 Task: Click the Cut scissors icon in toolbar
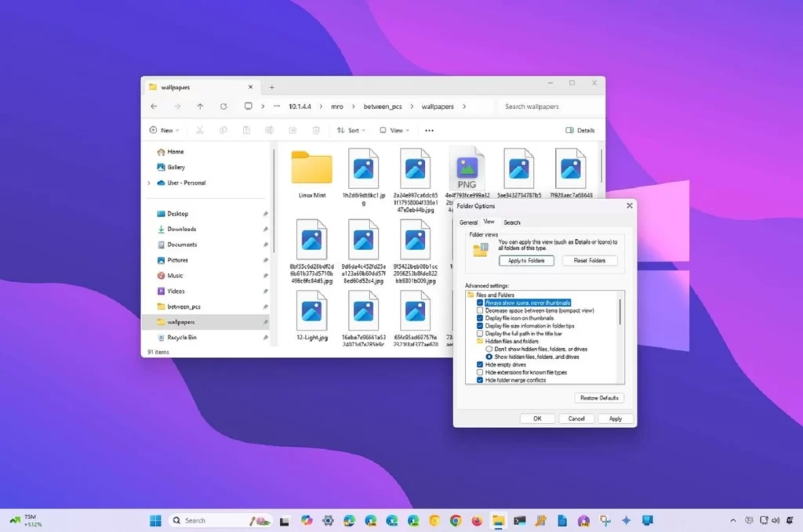200,130
